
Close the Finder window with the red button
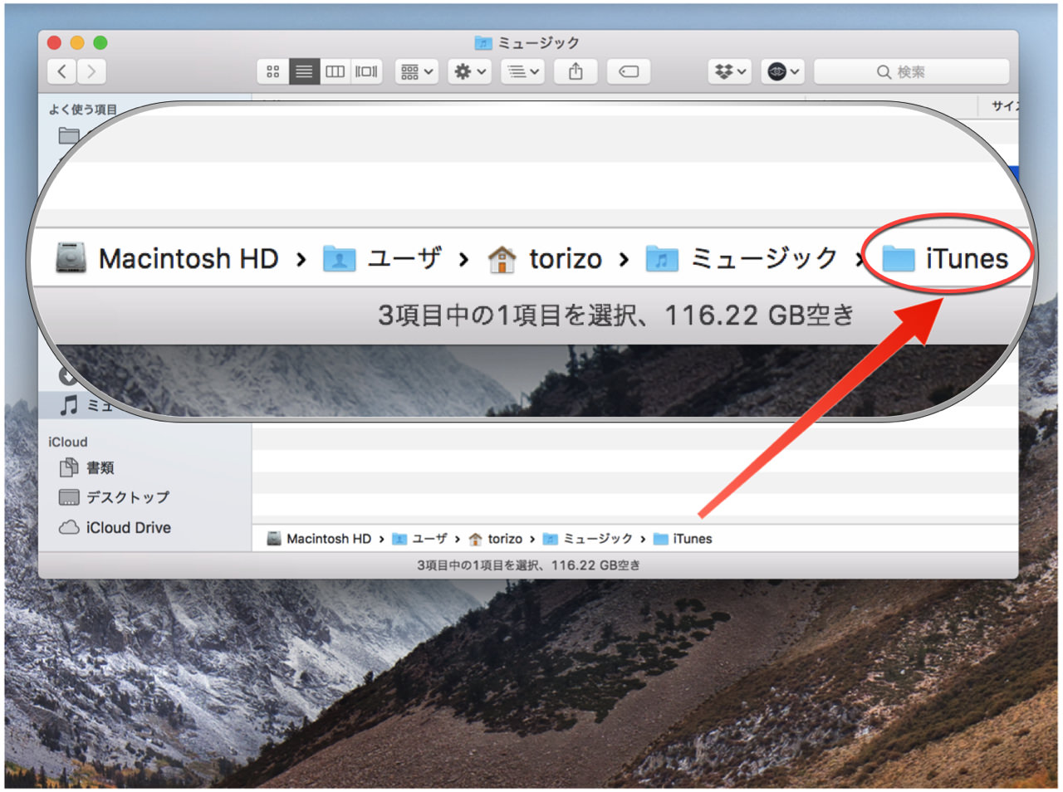coord(55,42)
